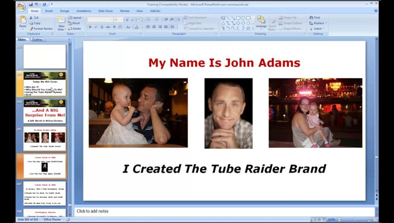Image resolution: width=394 pixels, height=223 pixels.
Task: Align text left in Paragraph group
Action: point(148,27)
